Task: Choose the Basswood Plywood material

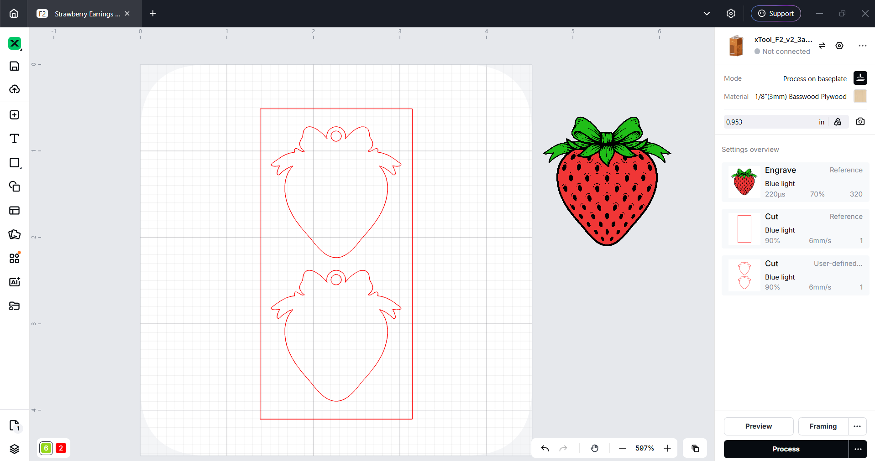Action: (x=801, y=97)
